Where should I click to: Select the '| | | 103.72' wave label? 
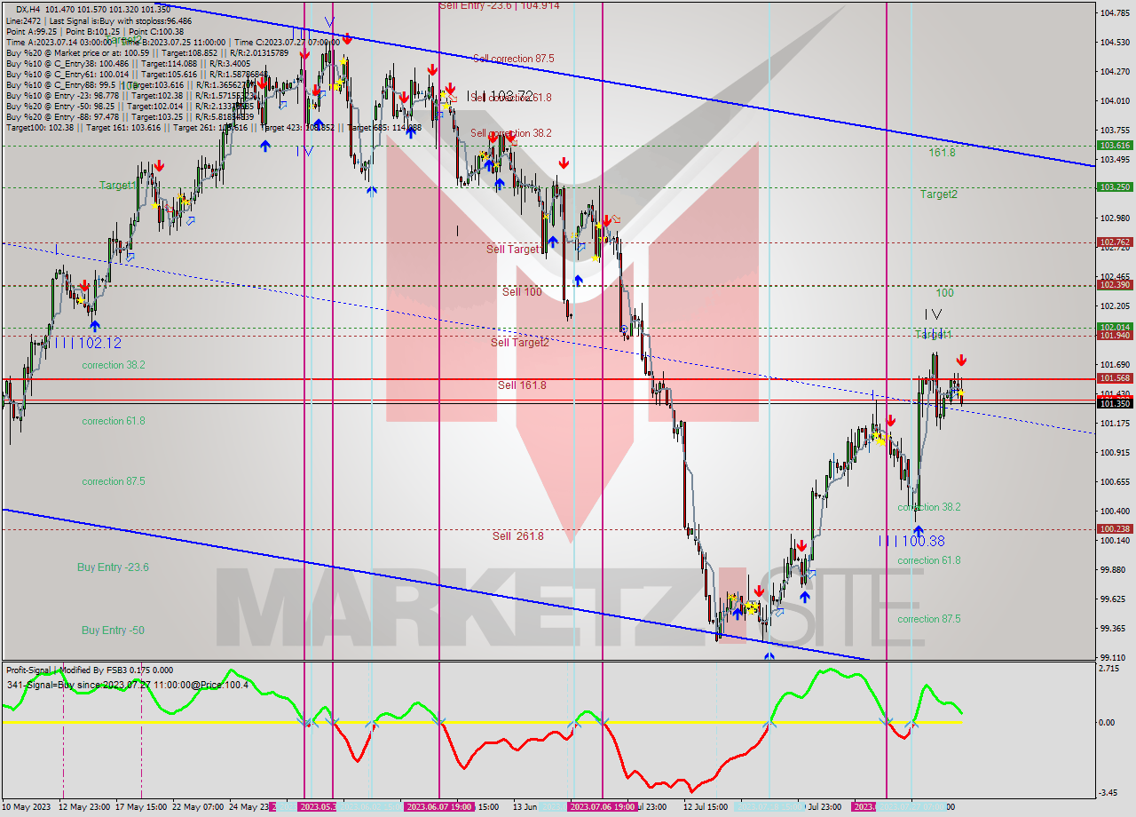coord(500,95)
